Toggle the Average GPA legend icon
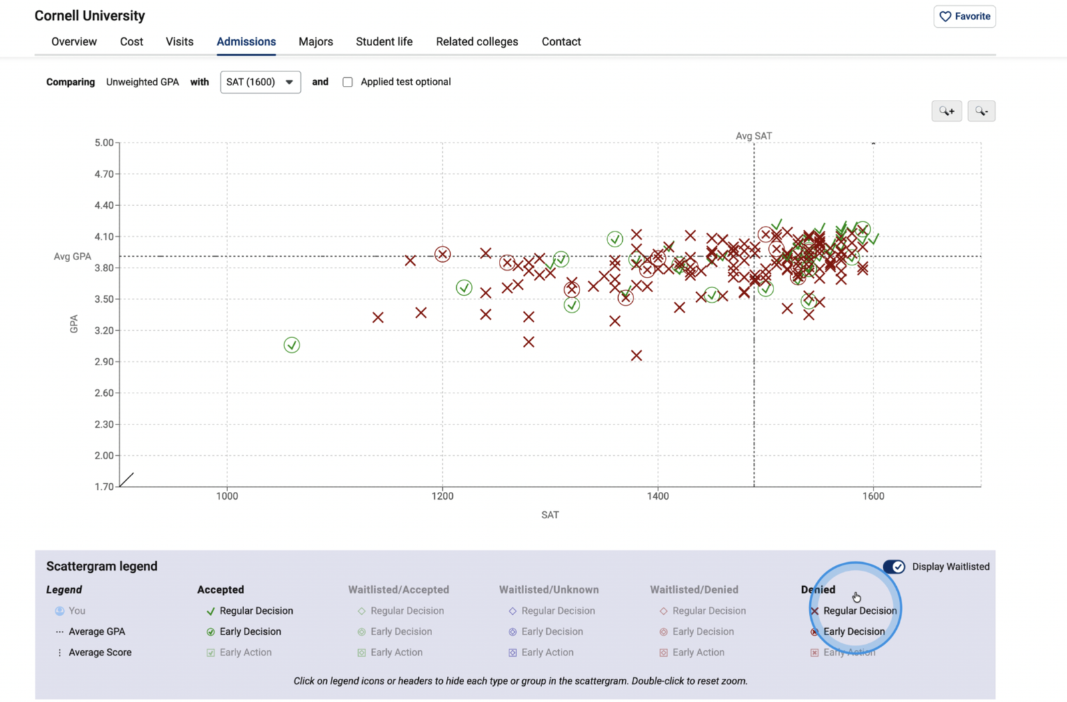 pos(59,631)
